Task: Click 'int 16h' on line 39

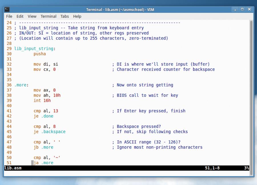Action: 42,100
